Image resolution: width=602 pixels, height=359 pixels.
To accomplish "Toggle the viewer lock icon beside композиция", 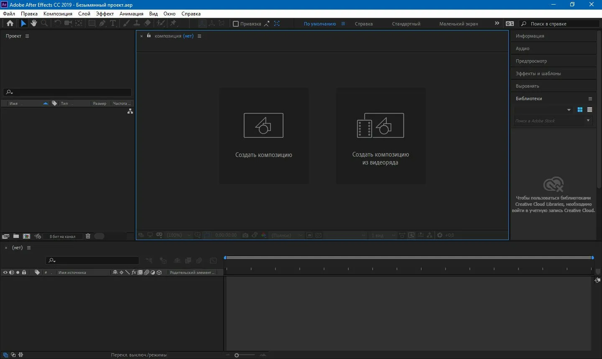I will click(x=149, y=36).
